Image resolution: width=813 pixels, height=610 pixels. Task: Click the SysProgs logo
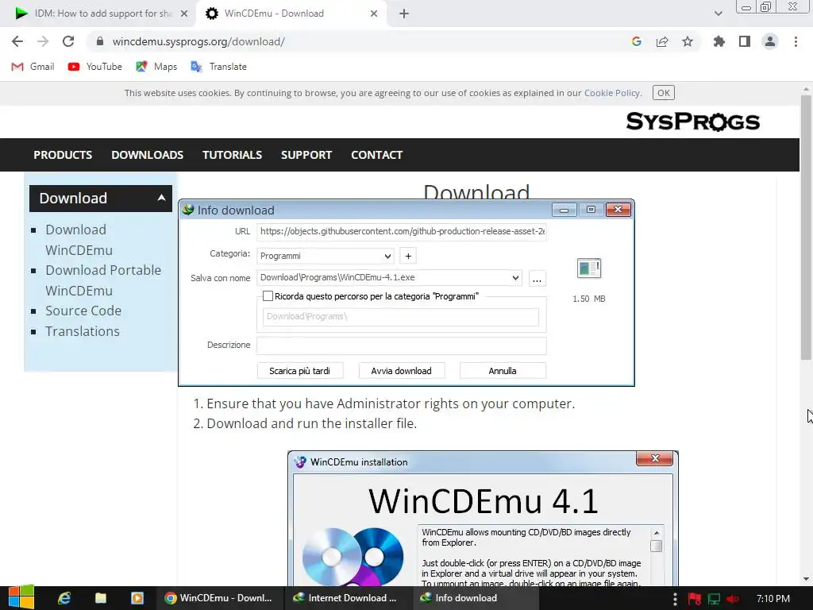[x=692, y=122]
